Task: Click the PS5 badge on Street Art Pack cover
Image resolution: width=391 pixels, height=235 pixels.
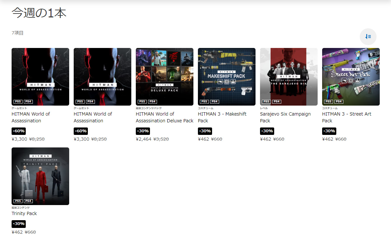Action: pyautogui.click(x=329, y=101)
